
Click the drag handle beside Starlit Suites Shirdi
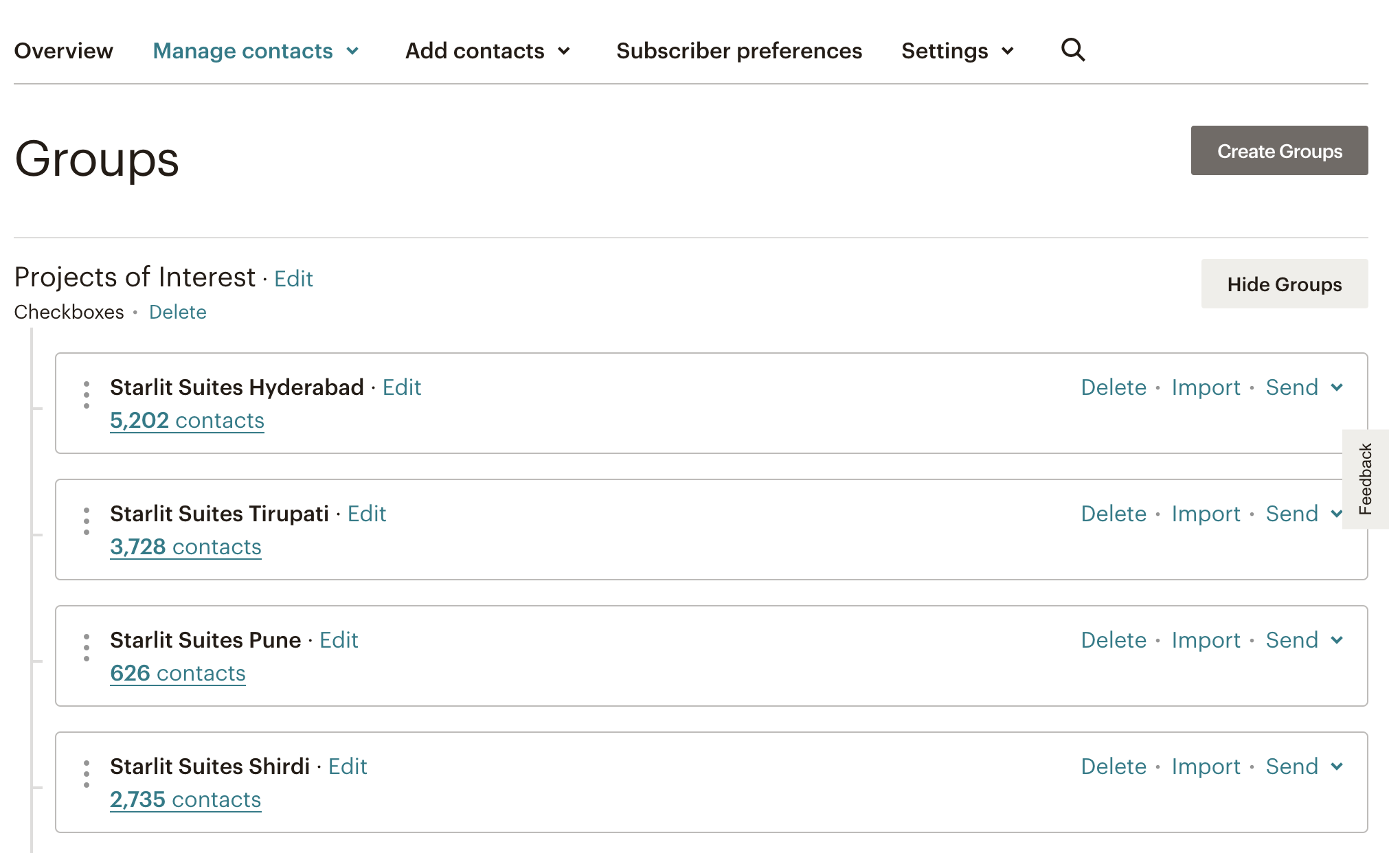pos(87,774)
